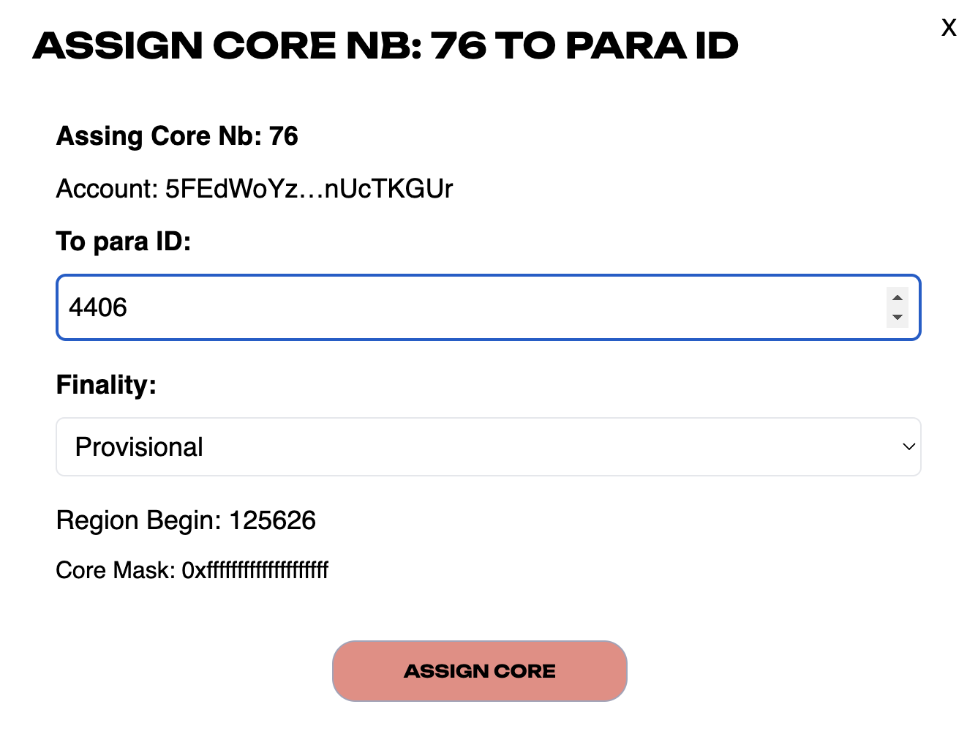Select the value 4406 in the input
Image resolution: width=967 pixels, height=756 pixels.
(98, 307)
